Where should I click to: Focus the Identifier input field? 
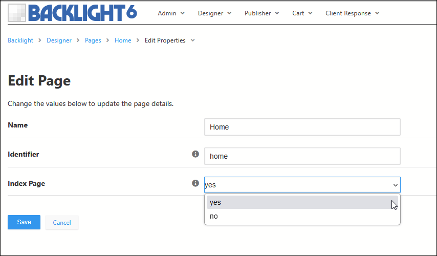pyautogui.click(x=302, y=156)
